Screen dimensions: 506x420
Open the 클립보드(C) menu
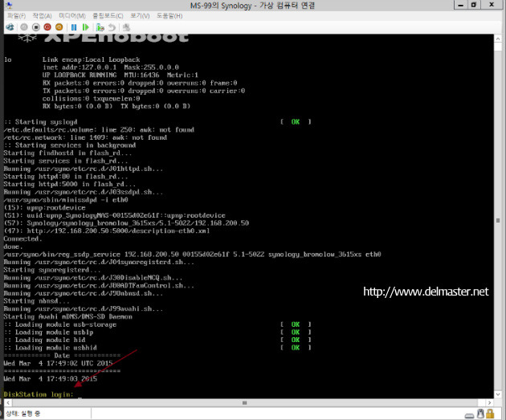(108, 15)
